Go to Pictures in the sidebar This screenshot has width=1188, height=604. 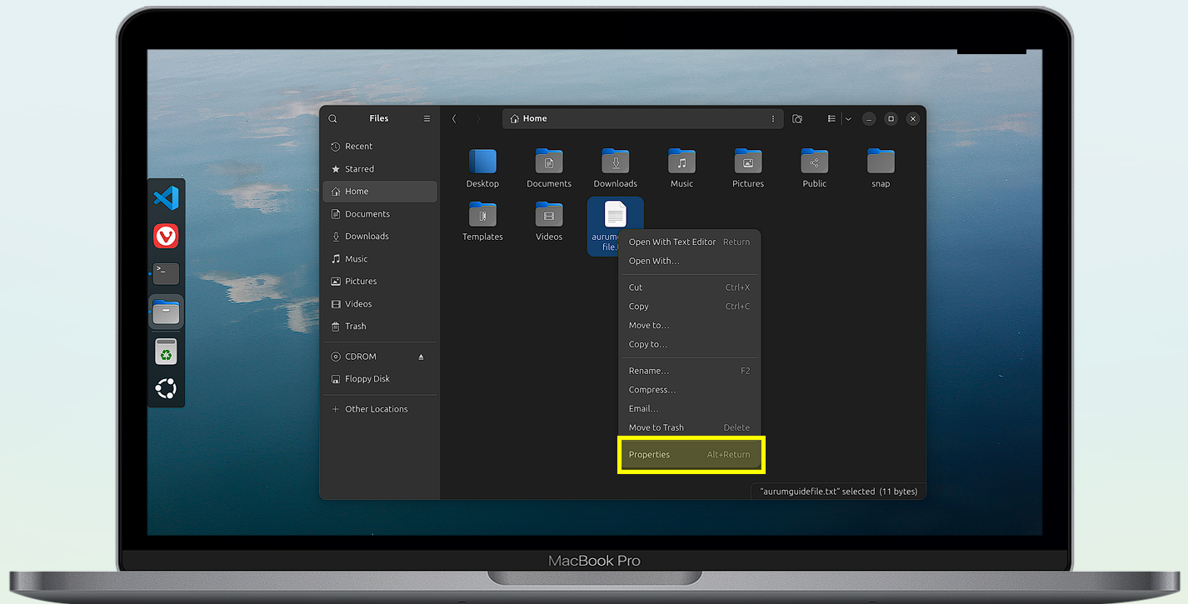coord(379,282)
